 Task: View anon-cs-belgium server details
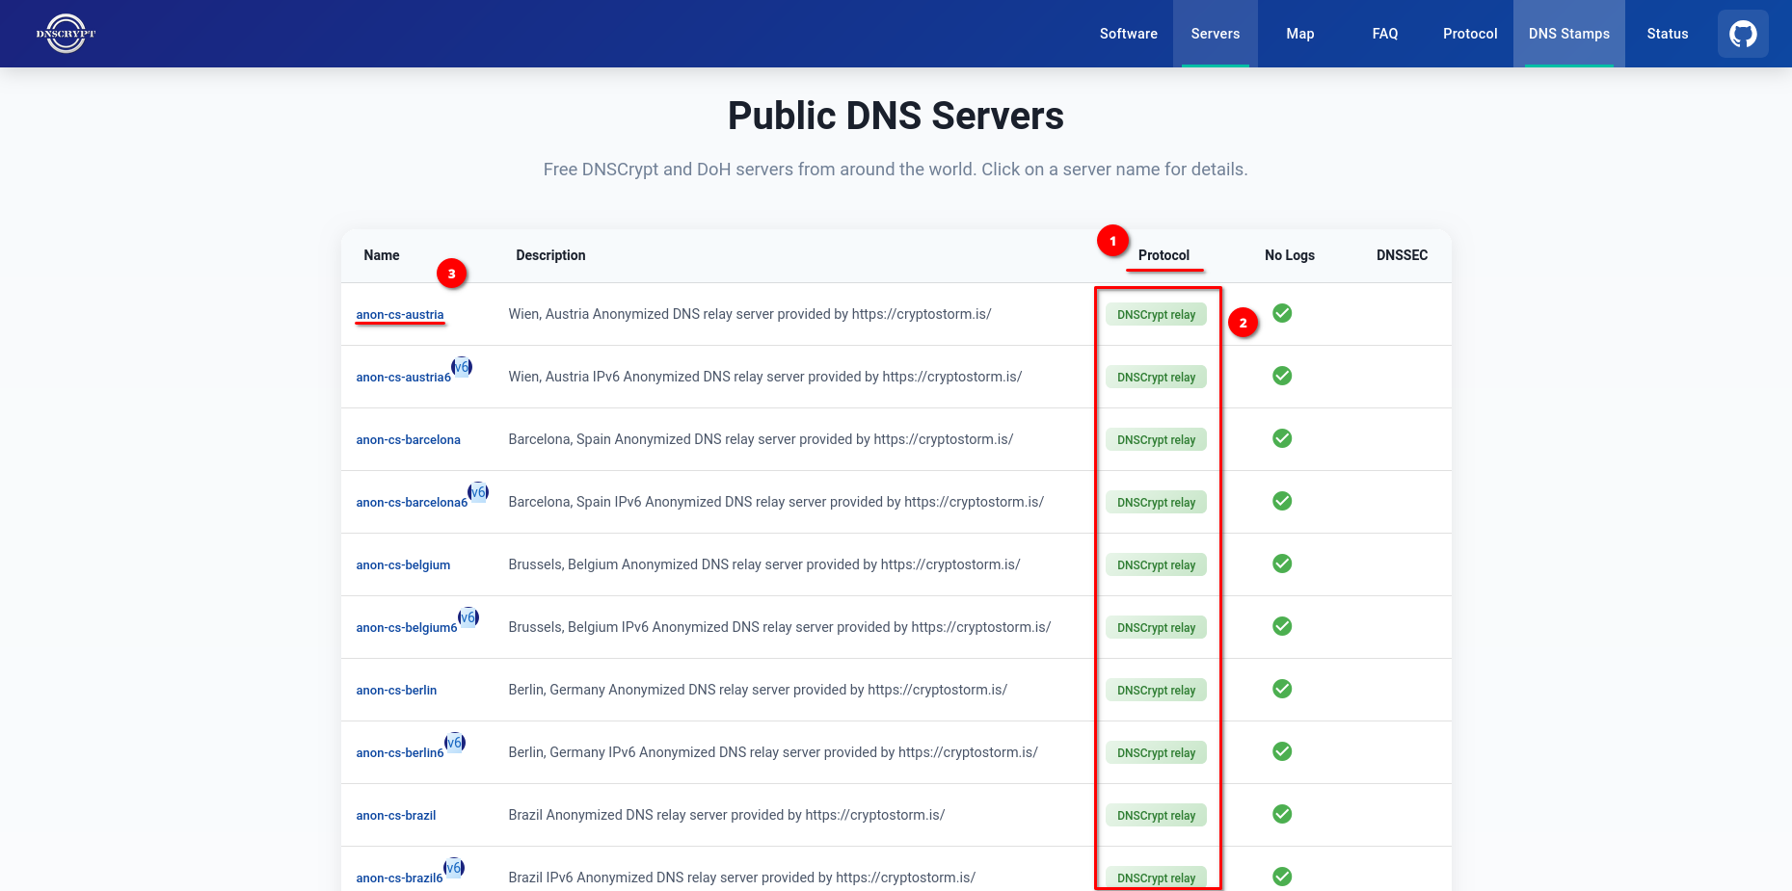pyautogui.click(x=403, y=565)
